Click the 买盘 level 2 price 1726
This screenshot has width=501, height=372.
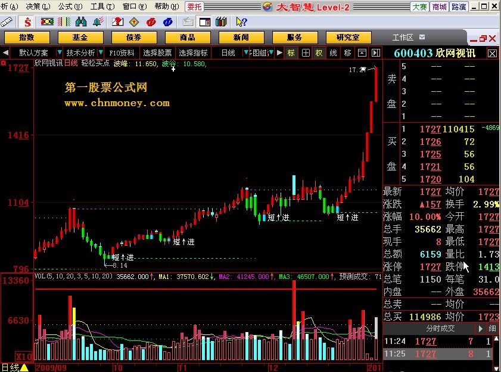[x=430, y=142]
